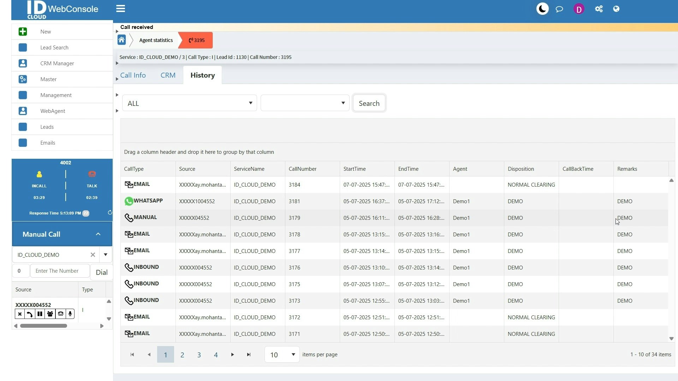Image resolution: width=678 pixels, height=381 pixels.
Task: Enable dark mode with the moon icon
Action: click(542, 9)
